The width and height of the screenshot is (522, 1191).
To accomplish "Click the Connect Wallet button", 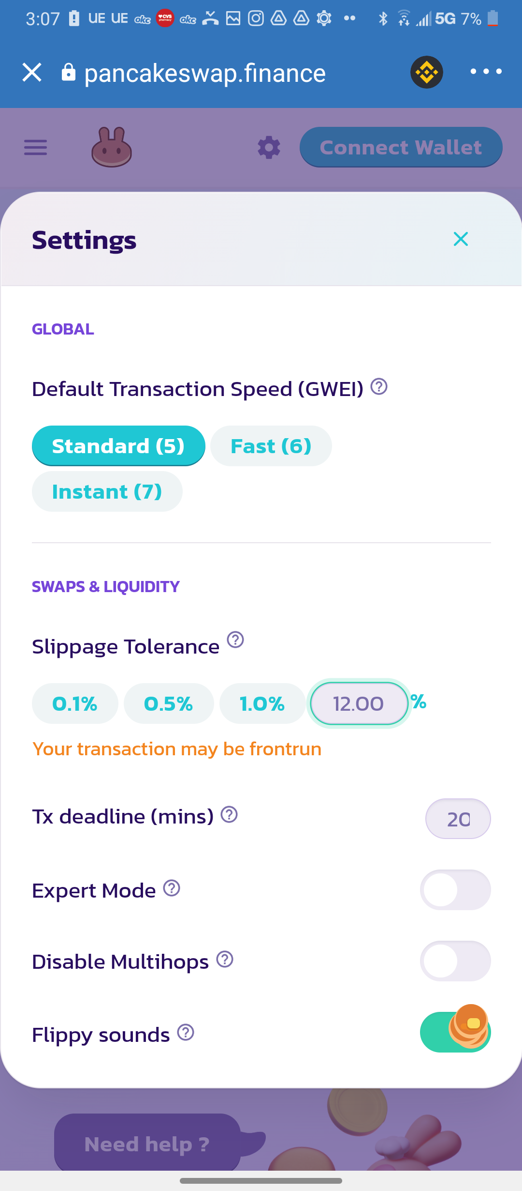I will coord(401,147).
